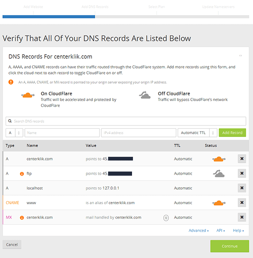Open the API link
The width and height of the screenshot is (253, 258).
tap(220, 230)
